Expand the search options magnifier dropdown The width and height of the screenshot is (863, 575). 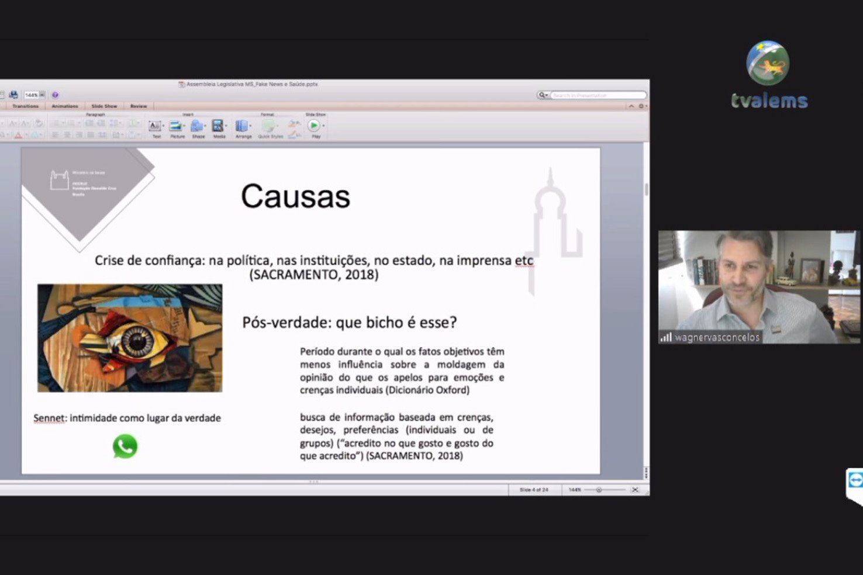click(543, 95)
